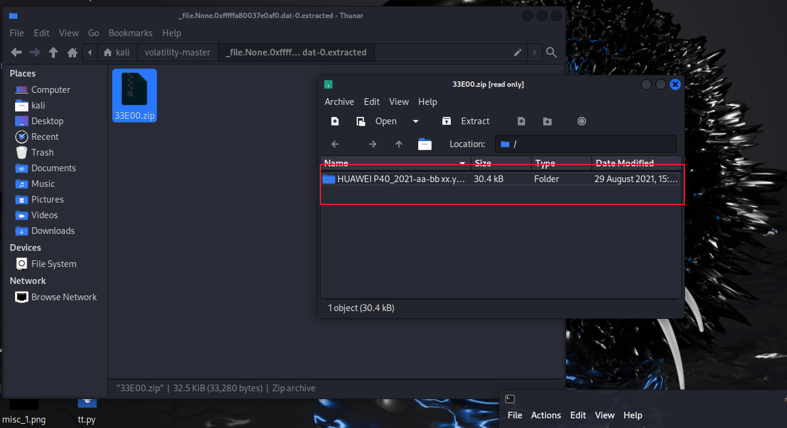Click the Extract button
This screenshot has width=787, height=428.
467,121
